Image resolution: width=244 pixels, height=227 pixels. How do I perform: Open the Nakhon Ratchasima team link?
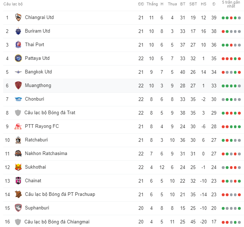(x=46, y=153)
